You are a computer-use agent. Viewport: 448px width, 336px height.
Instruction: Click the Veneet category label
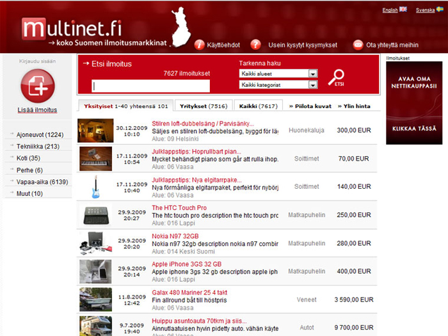[307, 300]
